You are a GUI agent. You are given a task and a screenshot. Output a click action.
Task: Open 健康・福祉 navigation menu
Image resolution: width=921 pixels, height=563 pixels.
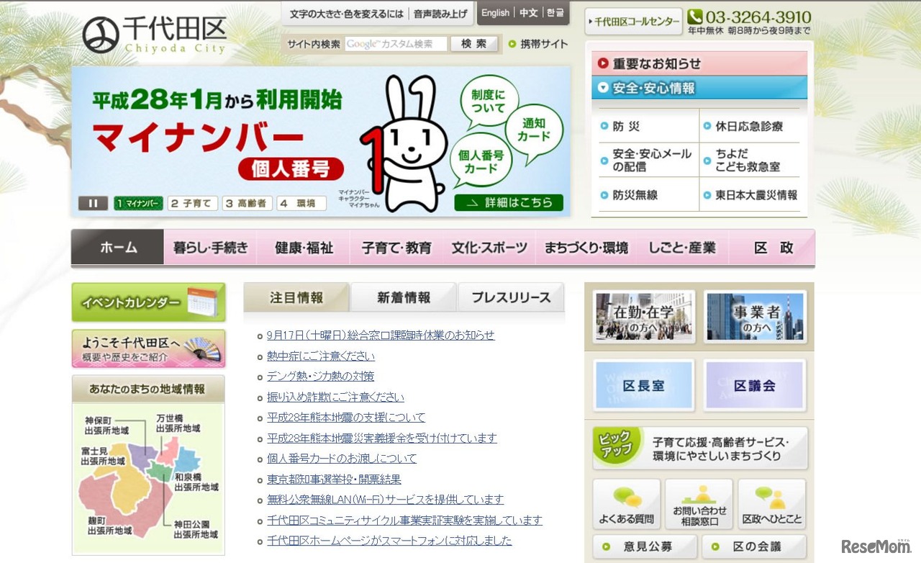coord(304,248)
